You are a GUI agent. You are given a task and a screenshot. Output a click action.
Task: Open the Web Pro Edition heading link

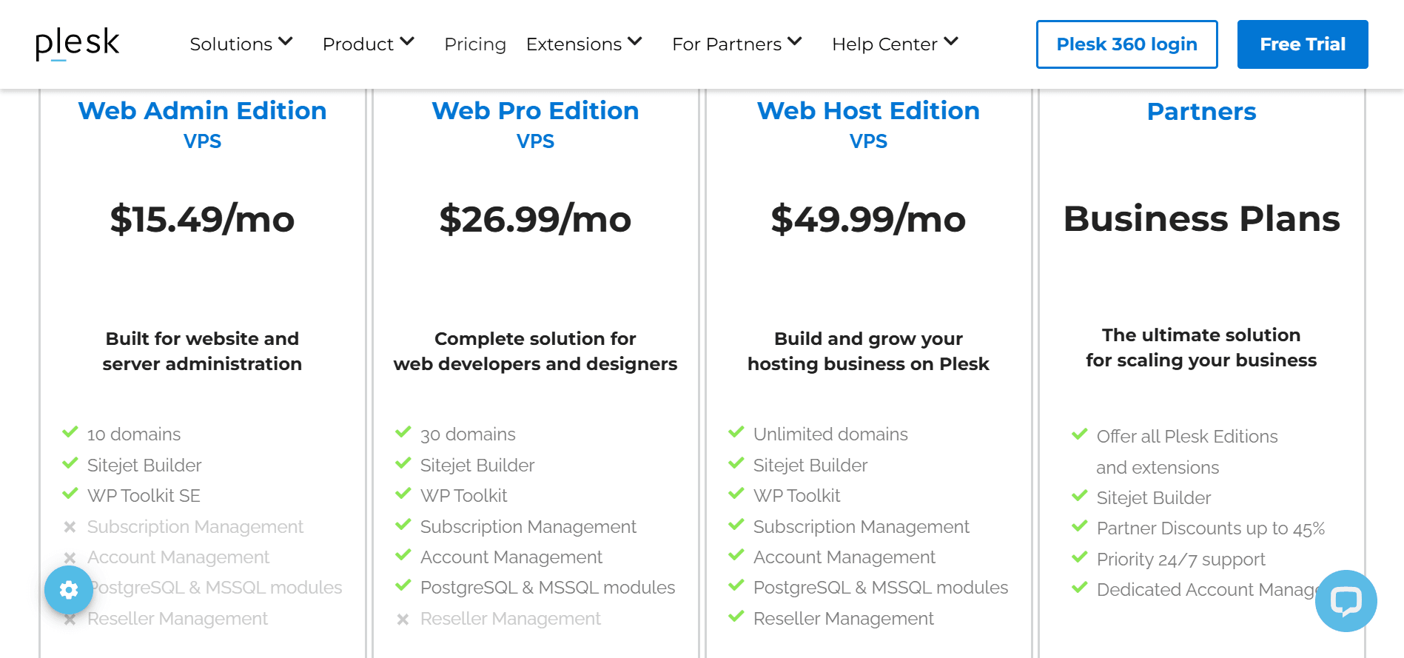535,111
